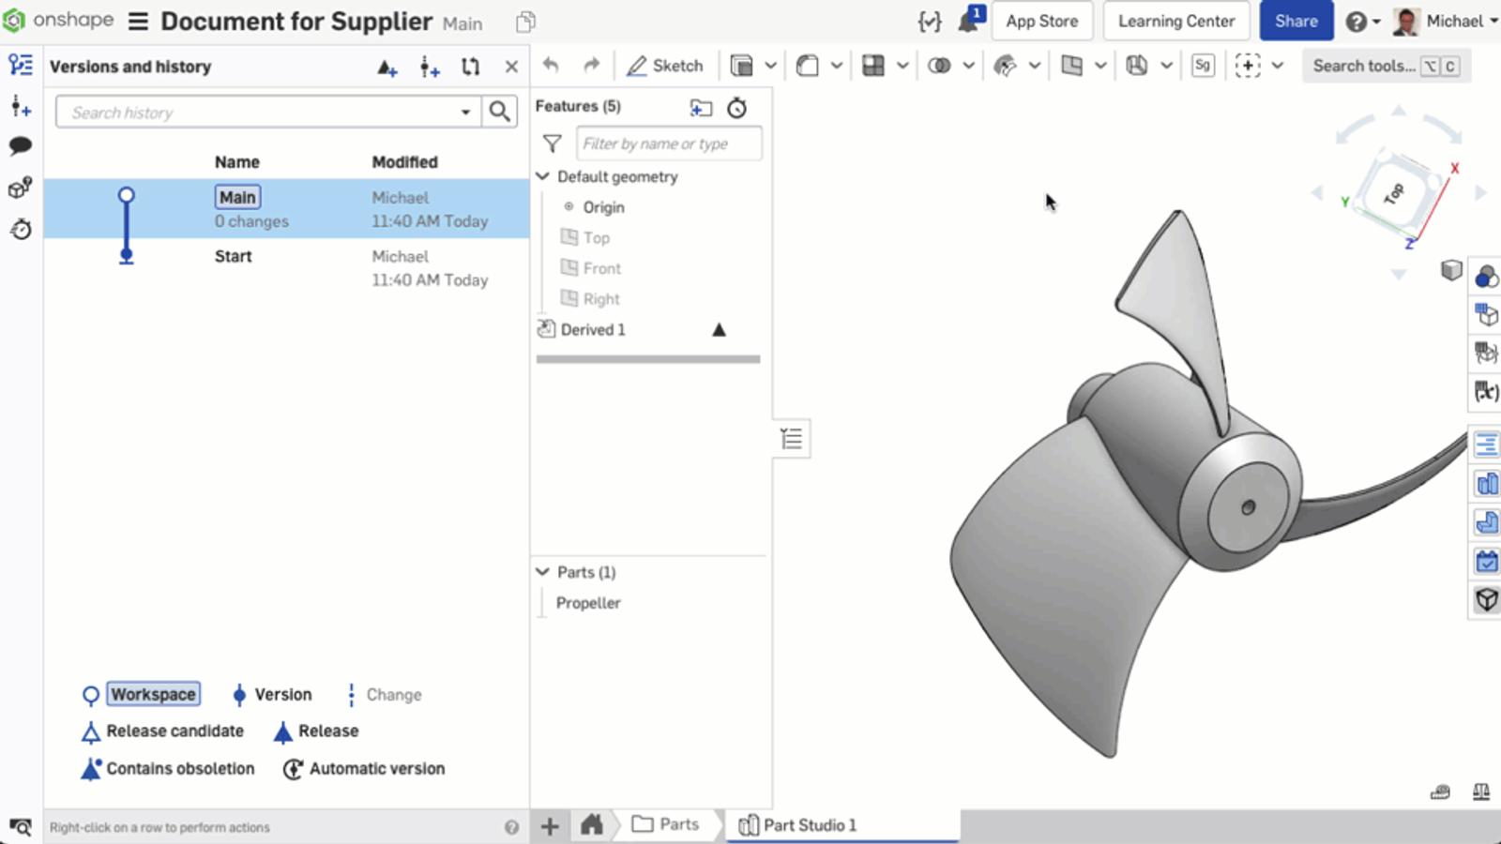1501x844 pixels.
Task: Click the Sketch tool
Action: (665, 66)
